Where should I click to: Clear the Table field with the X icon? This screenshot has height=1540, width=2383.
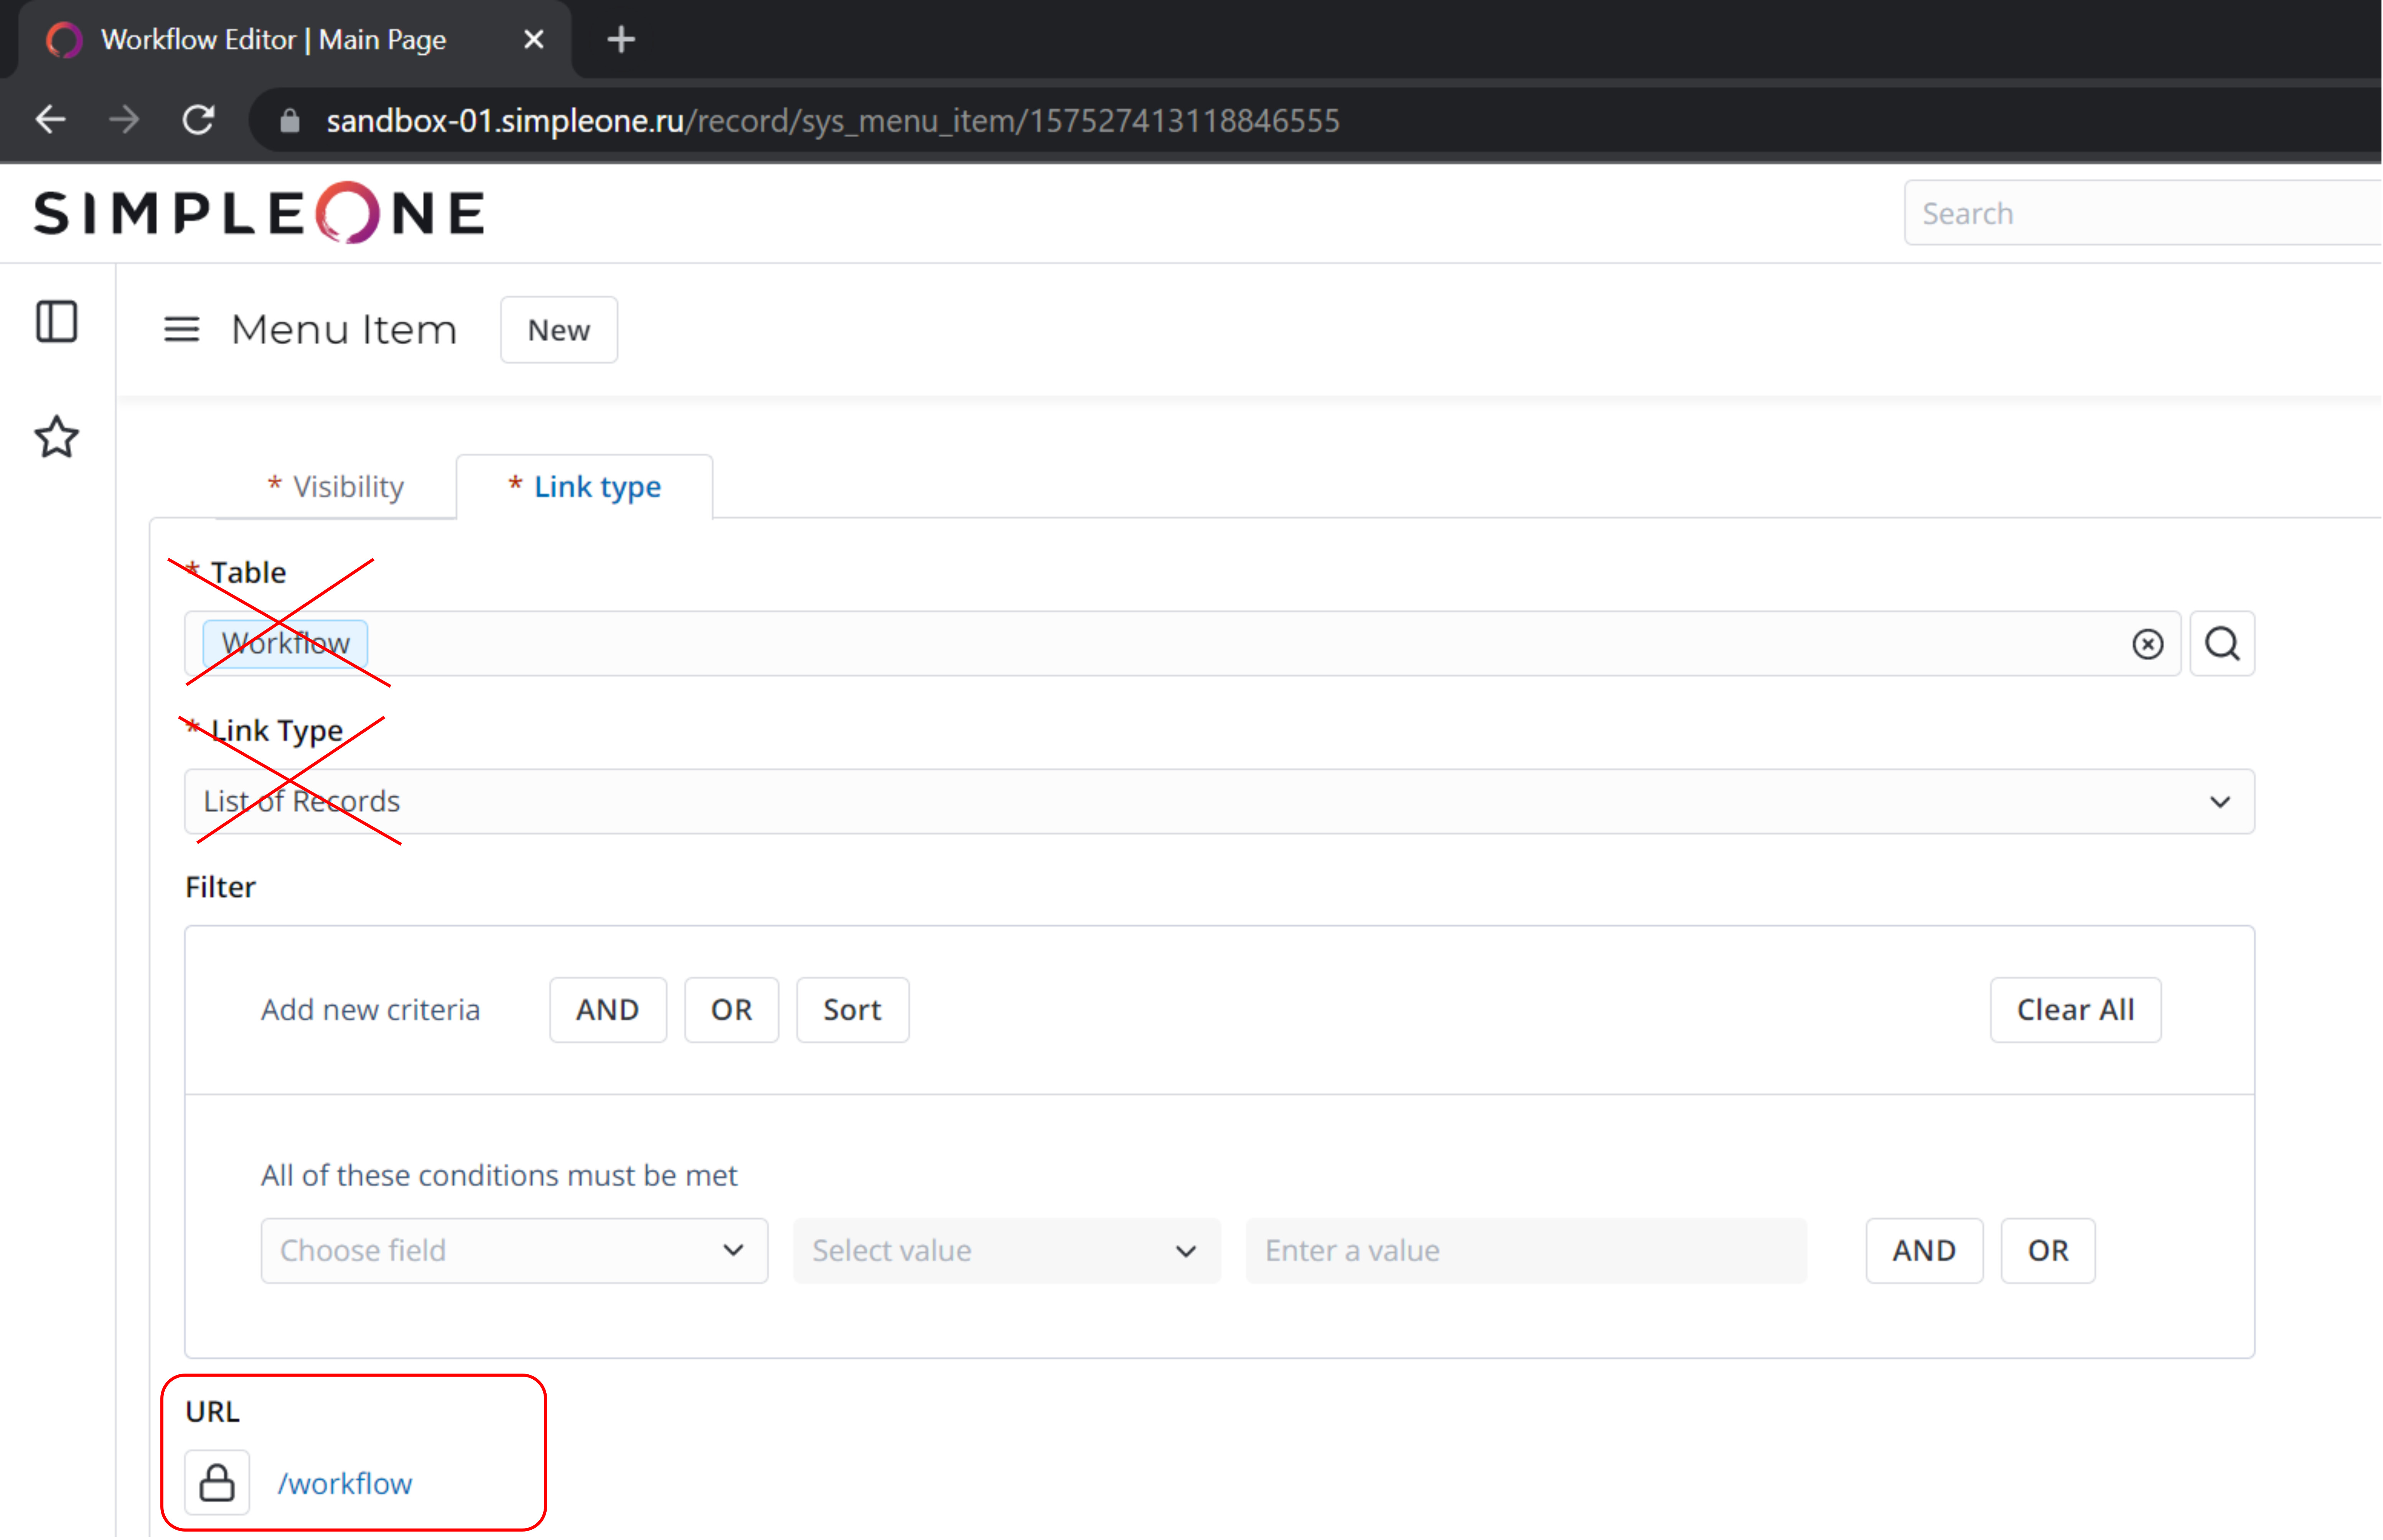click(2147, 644)
